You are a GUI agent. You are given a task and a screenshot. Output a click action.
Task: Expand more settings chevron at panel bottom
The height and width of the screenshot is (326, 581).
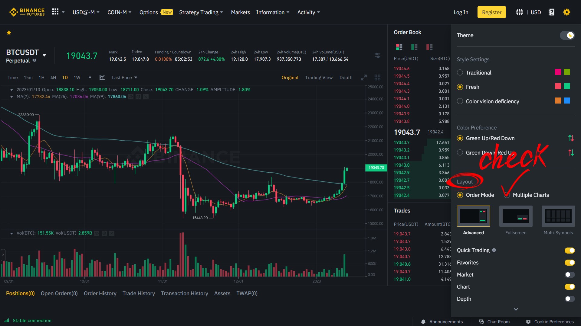tap(516, 309)
